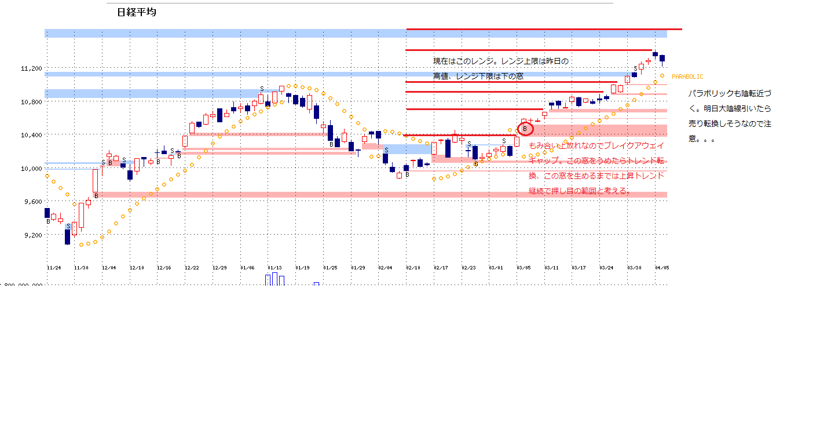Select the 11/24 date on the time axis
820x445 pixels.
(54, 268)
